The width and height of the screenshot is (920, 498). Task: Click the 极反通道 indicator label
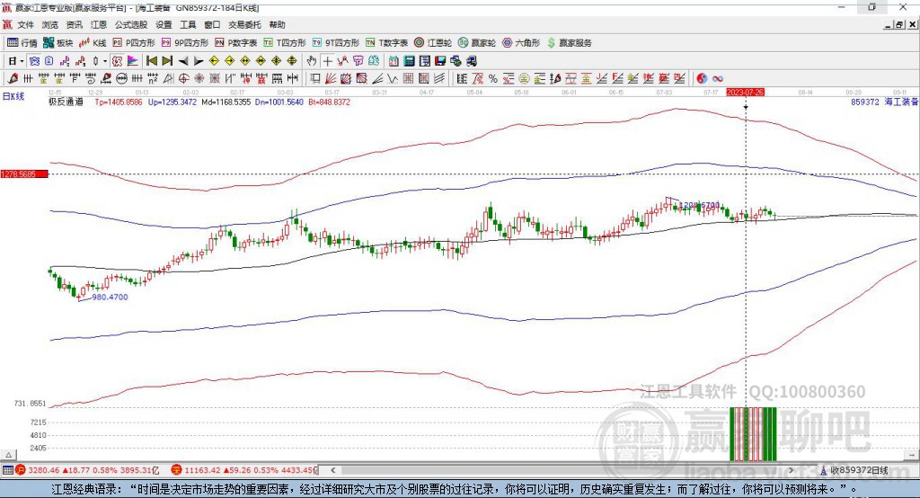click(66, 102)
